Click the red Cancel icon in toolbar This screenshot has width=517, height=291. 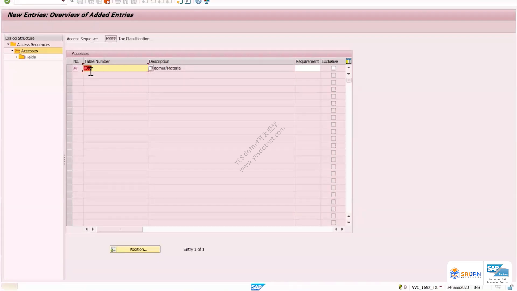coord(107,2)
